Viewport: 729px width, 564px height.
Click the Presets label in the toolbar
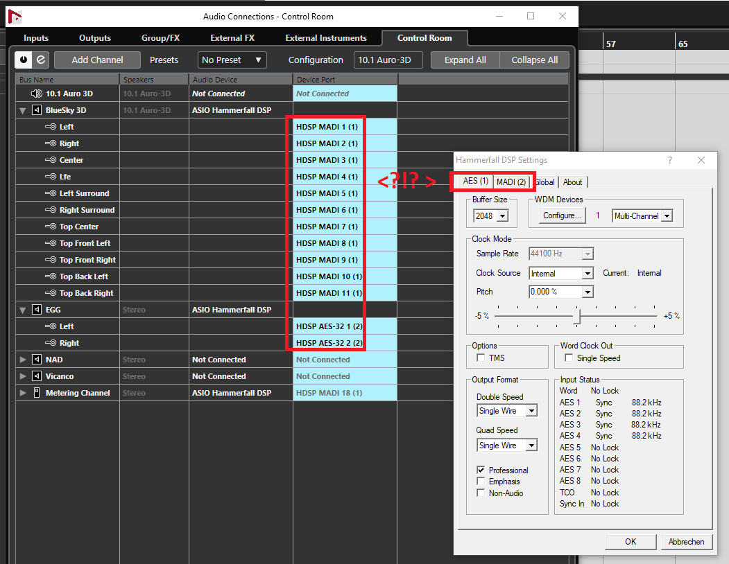[x=164, y=60]
